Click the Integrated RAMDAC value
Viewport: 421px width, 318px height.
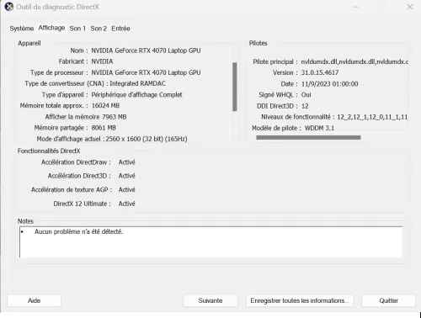click(137, 83)
